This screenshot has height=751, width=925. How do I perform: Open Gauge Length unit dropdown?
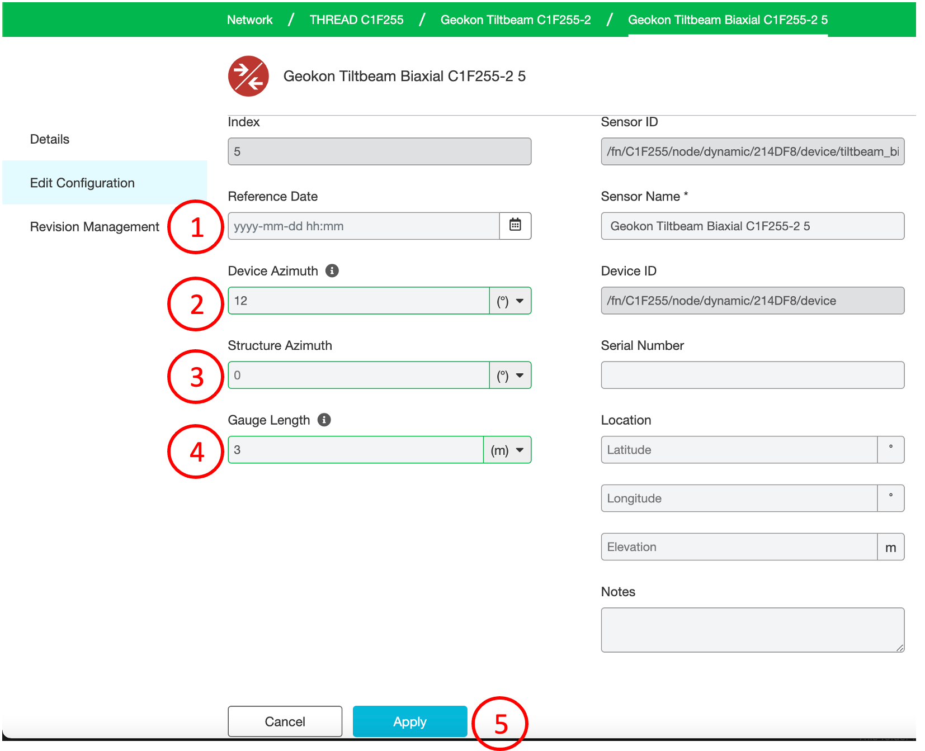(x=507, y=450)
